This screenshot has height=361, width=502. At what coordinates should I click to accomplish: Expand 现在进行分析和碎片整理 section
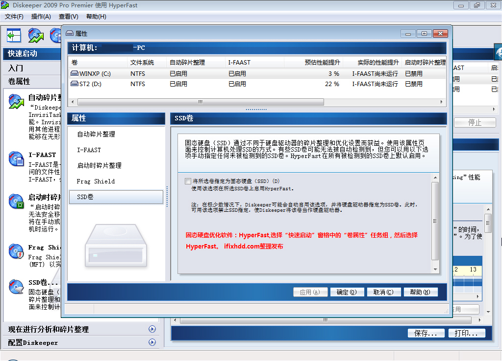(x=152, y=329)
